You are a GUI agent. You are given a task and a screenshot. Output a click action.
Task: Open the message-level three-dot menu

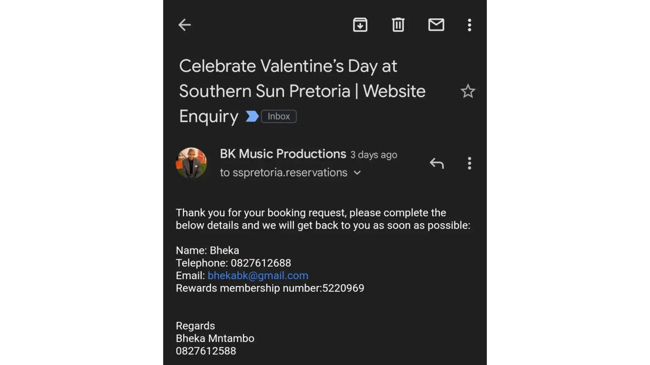click(469, 163)
